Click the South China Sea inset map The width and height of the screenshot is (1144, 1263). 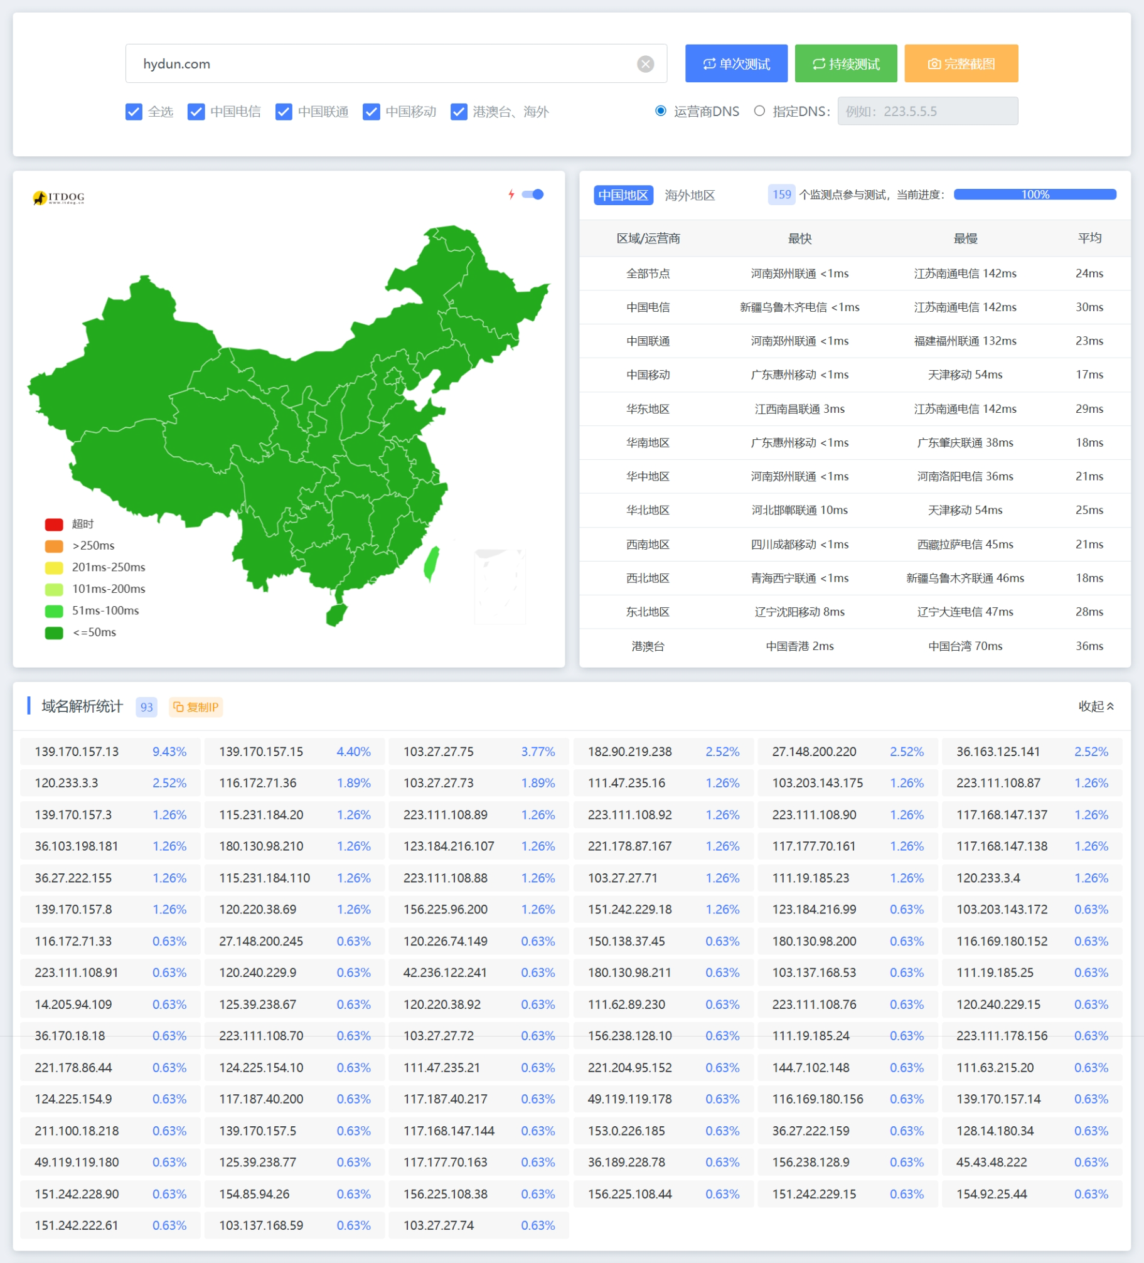500,587
